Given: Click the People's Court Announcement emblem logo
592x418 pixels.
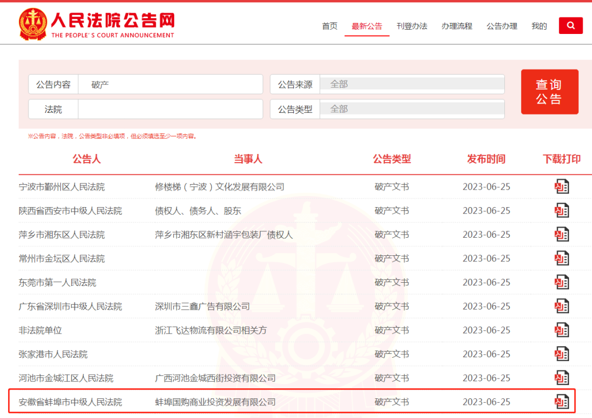Looking at the screenshot, I should [x=33, y=25].
